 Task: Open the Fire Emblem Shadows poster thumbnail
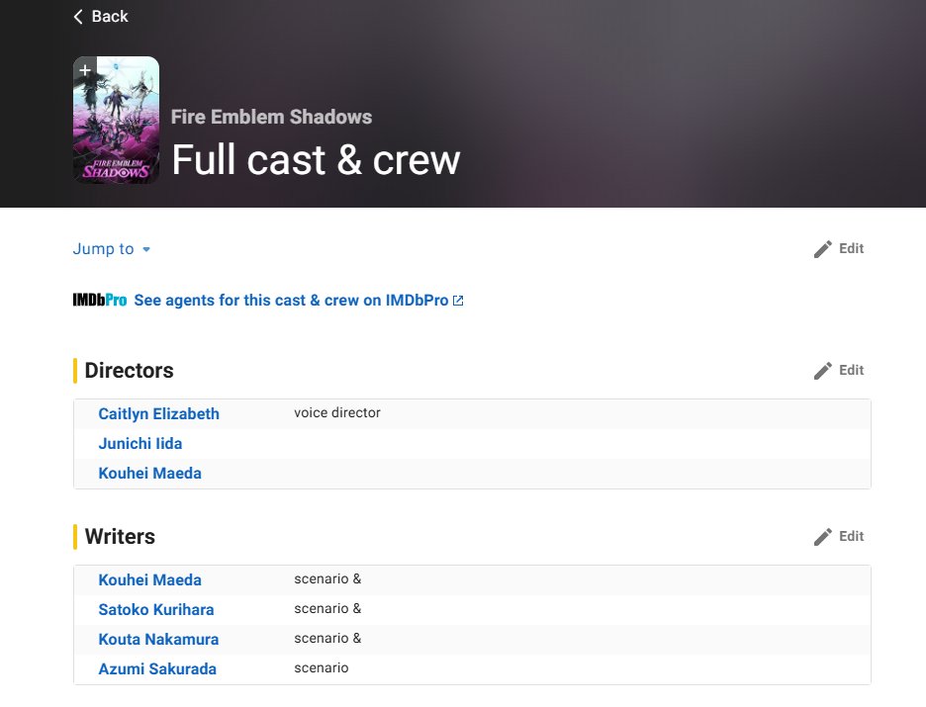click(117, 120)
